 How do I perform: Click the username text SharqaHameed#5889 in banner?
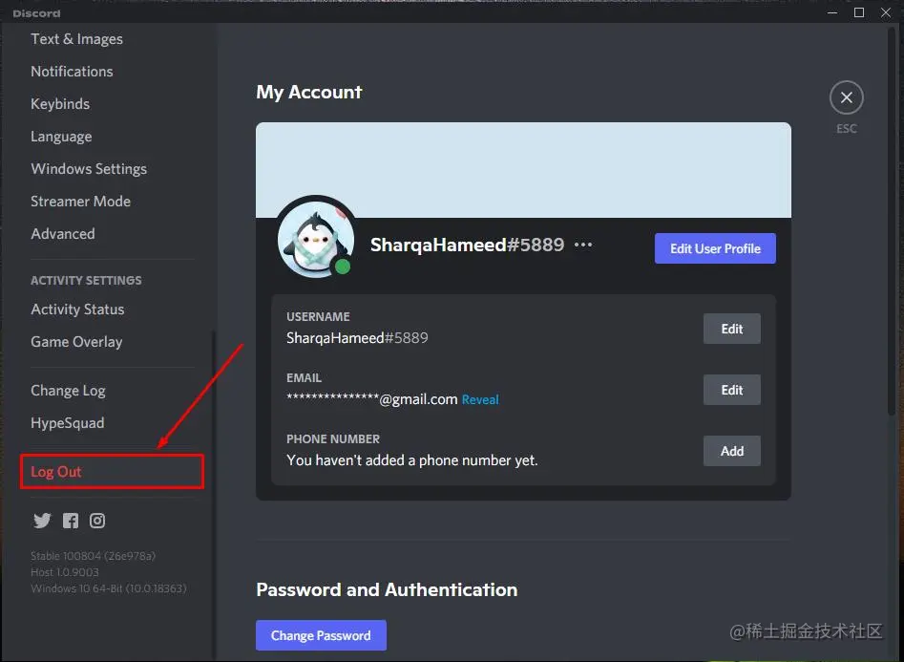[467, 245]
